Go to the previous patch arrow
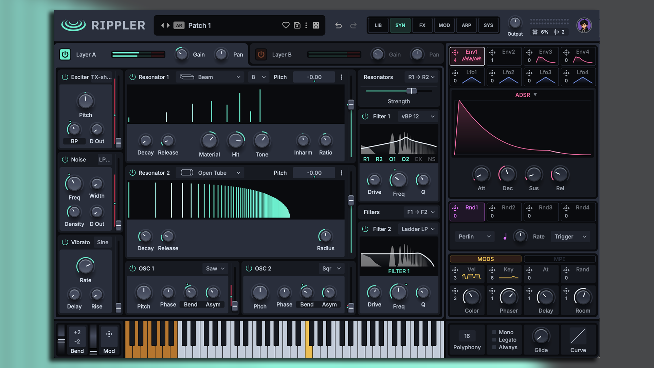This screenshot has width=654, height=368. (163, 25)
